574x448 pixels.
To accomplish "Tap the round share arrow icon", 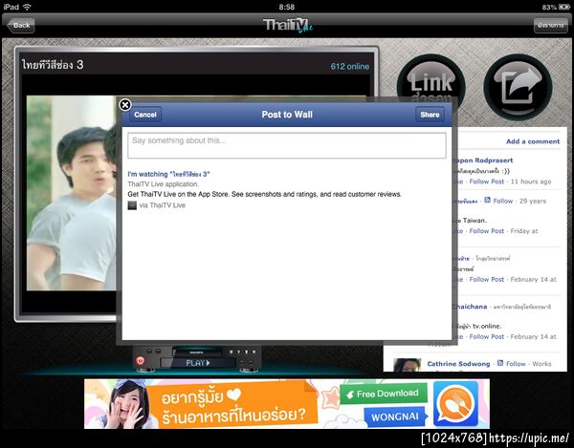I will coord(518,87).
